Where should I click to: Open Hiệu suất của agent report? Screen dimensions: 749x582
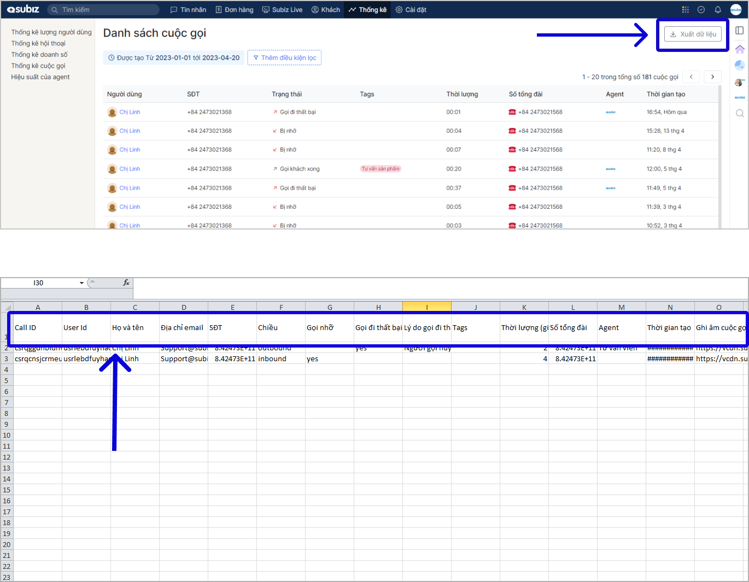click(40, 77)
